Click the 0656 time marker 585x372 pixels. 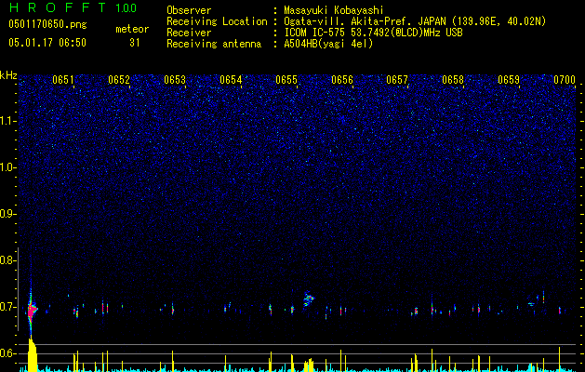(342, 79)
